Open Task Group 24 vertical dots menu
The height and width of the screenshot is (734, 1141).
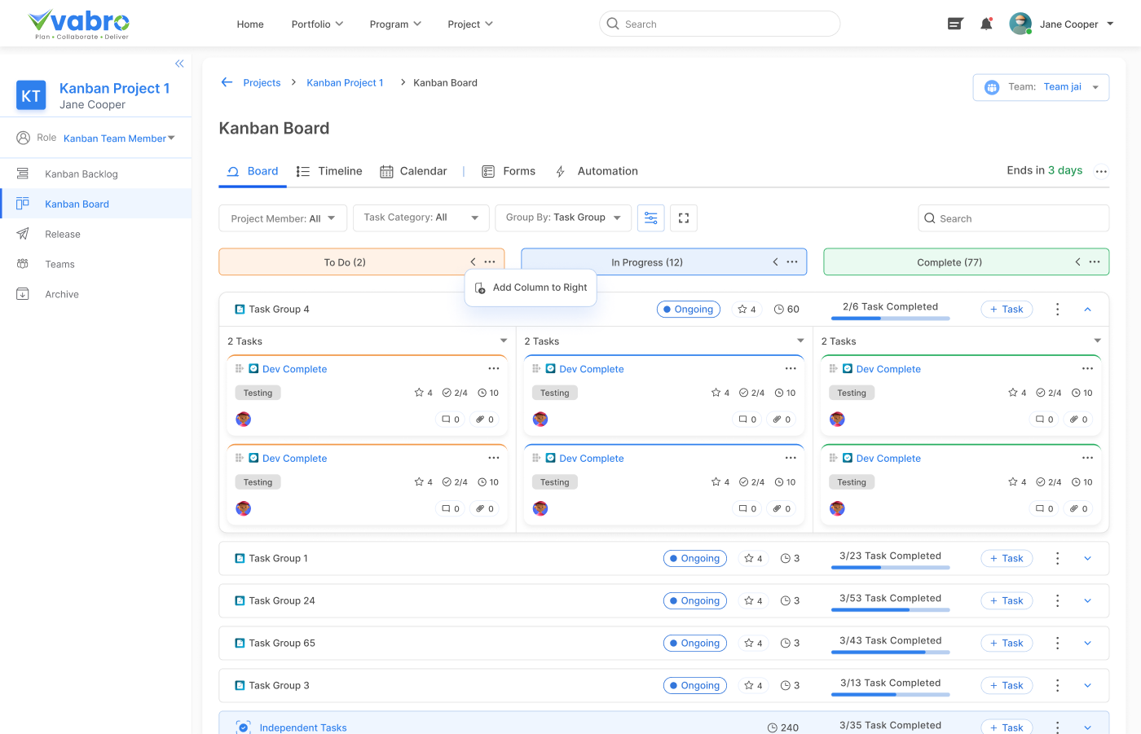tap(1058, 601)
